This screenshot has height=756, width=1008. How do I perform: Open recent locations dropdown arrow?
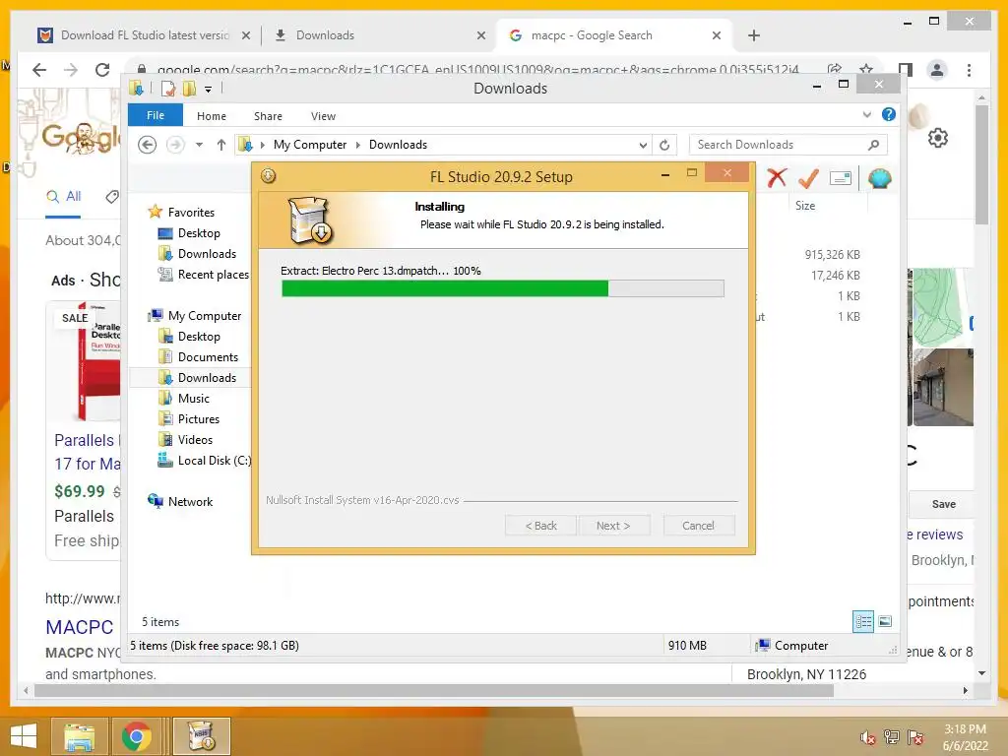199,145
